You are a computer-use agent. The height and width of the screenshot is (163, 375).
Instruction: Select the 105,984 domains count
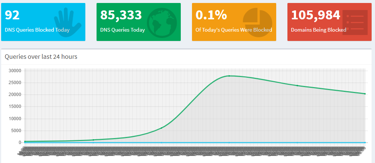[315, 15]
